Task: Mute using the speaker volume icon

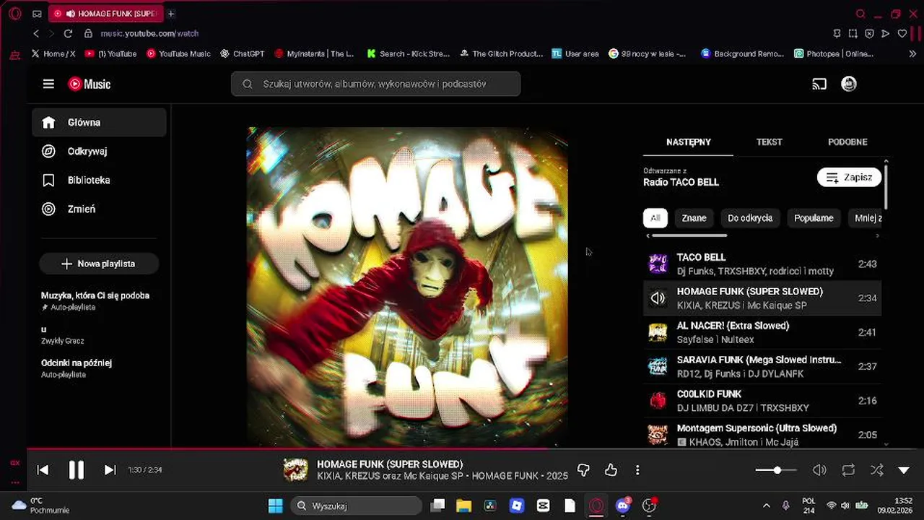Action: [819, 470]
